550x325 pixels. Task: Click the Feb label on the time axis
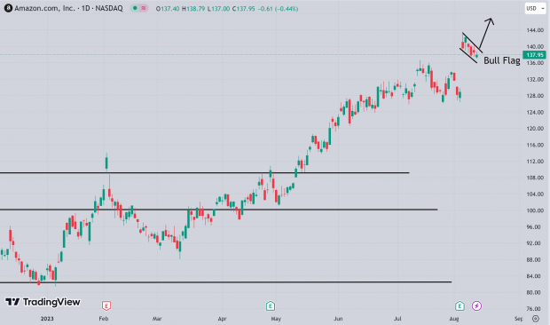pos(104,319)
